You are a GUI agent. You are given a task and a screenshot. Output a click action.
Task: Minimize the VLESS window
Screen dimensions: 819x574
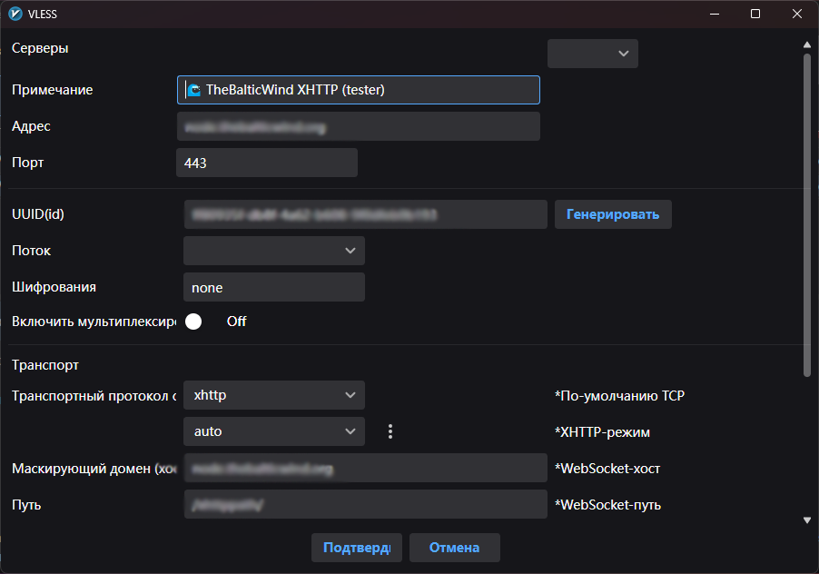[714, 14]
